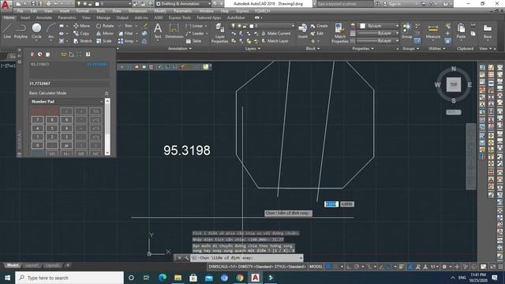This screenshot has width=505, height=284.
Task: Click Match Properties icon
Action: [339, 33]
